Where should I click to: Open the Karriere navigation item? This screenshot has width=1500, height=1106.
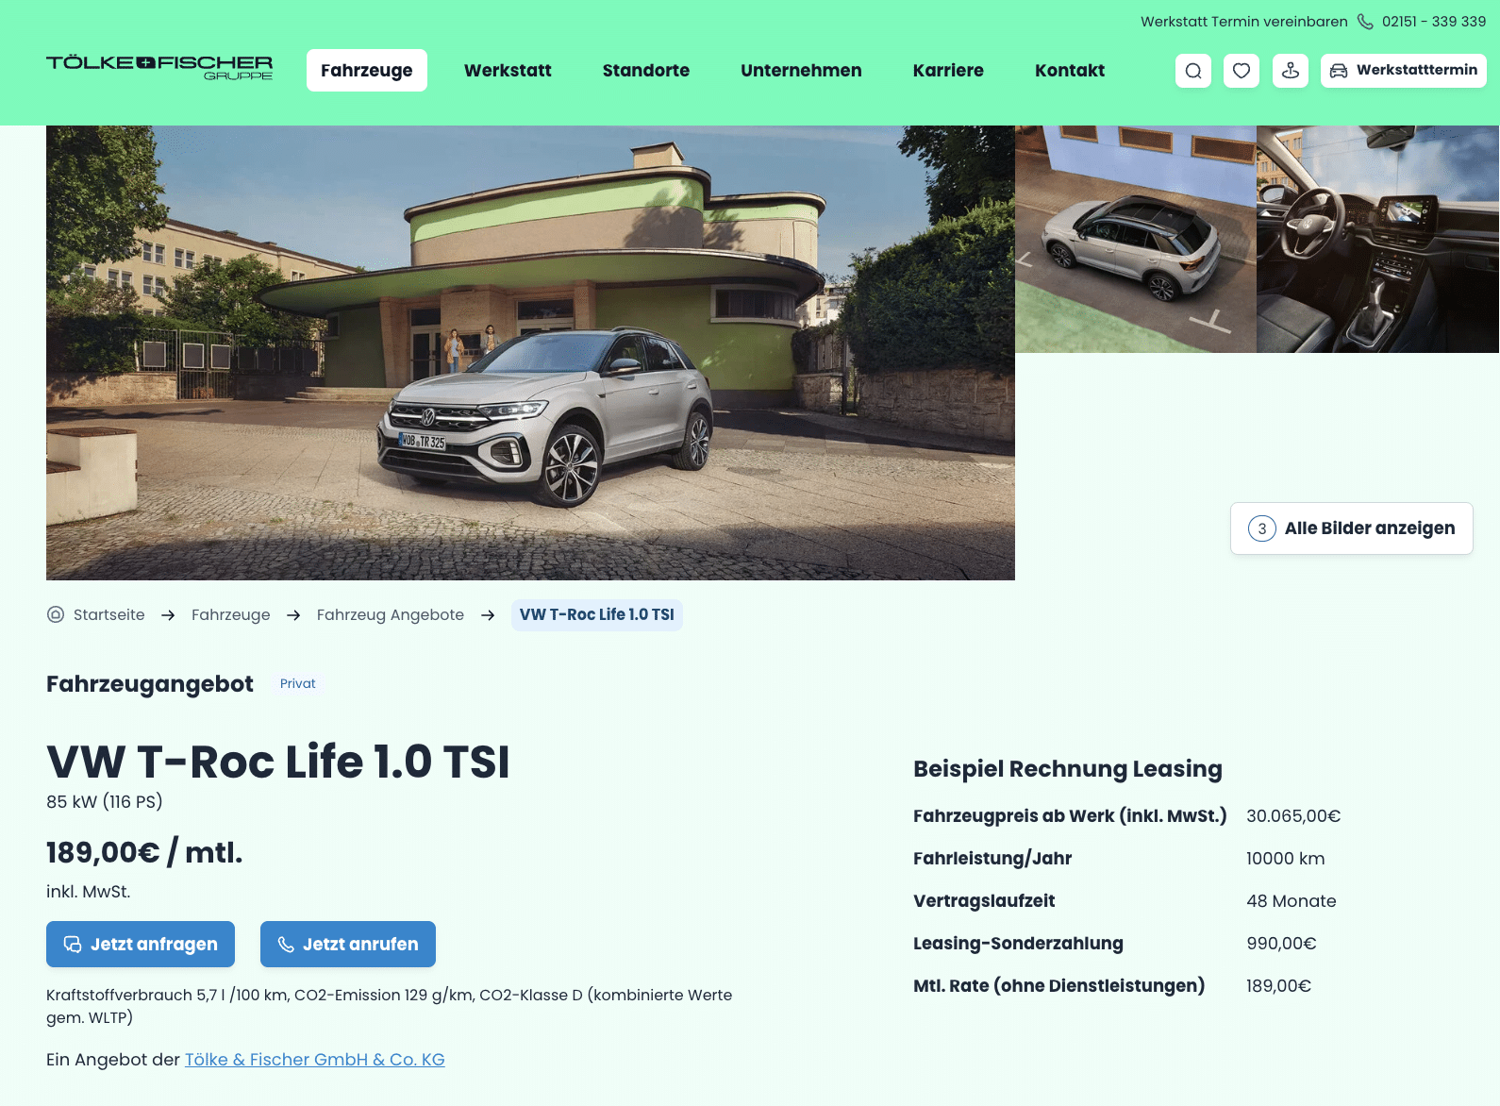pyautogui.click(x=948, y=71)
